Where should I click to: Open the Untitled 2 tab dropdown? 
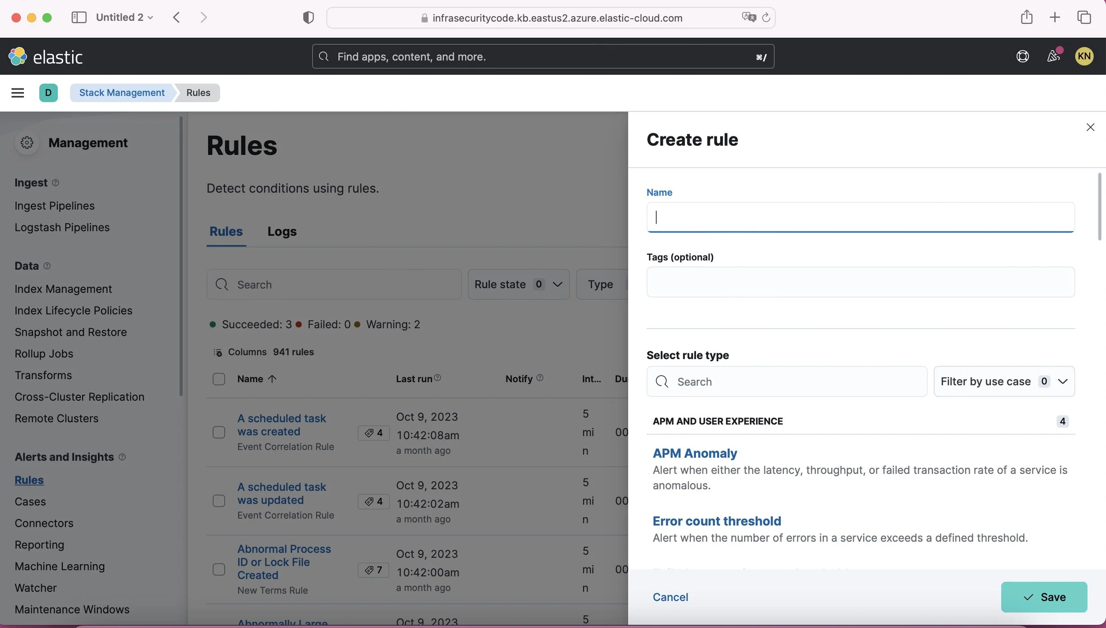pos(150,17)
